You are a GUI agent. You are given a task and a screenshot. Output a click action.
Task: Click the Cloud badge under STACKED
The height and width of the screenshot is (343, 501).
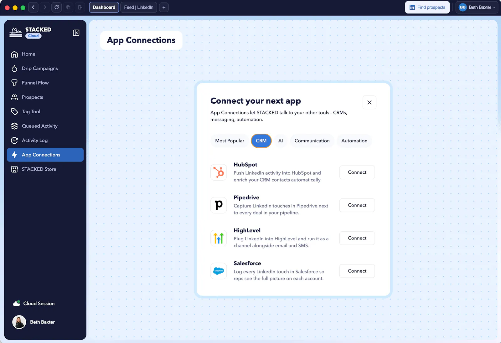pyautogui.click(x=34, y=36)
